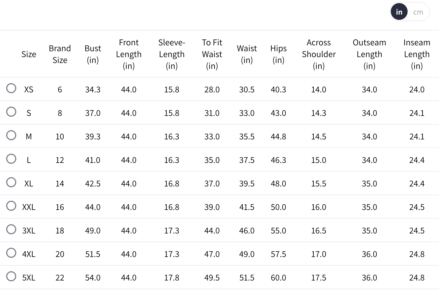Choose the XXL size radio button

click(11, 206)
